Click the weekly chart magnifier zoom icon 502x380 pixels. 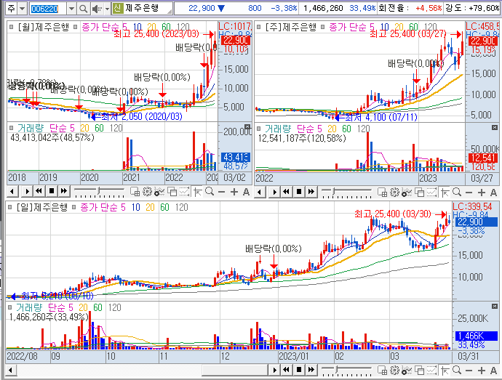click(457, 192)
